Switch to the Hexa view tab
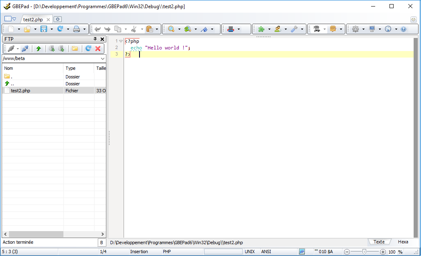 pyautogui.click(x=403, y=242)
